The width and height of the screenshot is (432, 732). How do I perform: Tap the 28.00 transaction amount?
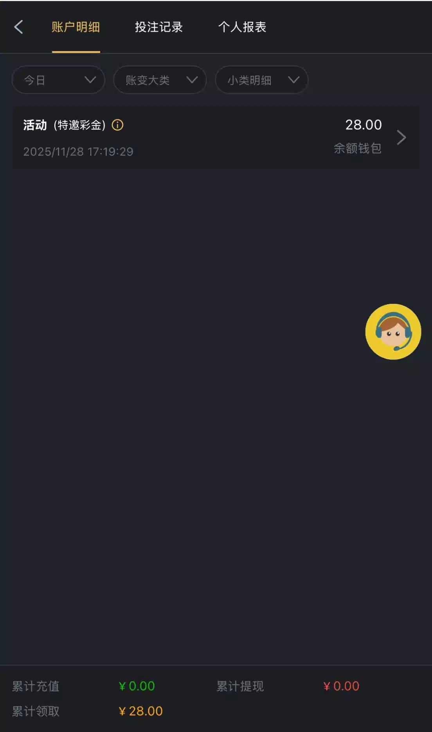click(x=364, y=125)
